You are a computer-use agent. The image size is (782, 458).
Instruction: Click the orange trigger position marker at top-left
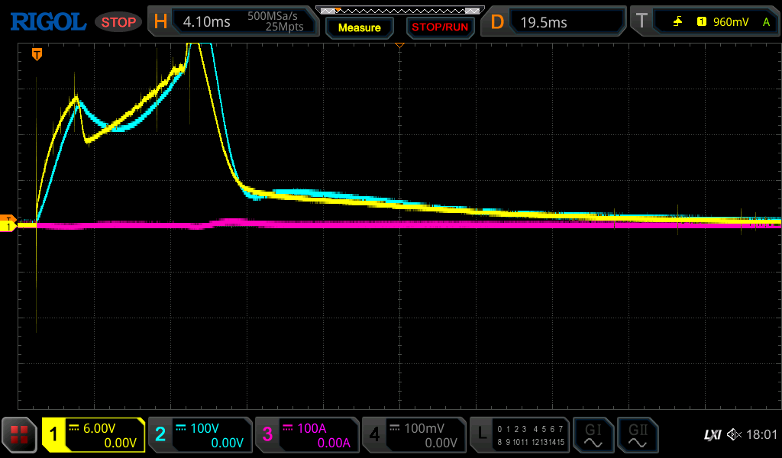click(36, 54)
